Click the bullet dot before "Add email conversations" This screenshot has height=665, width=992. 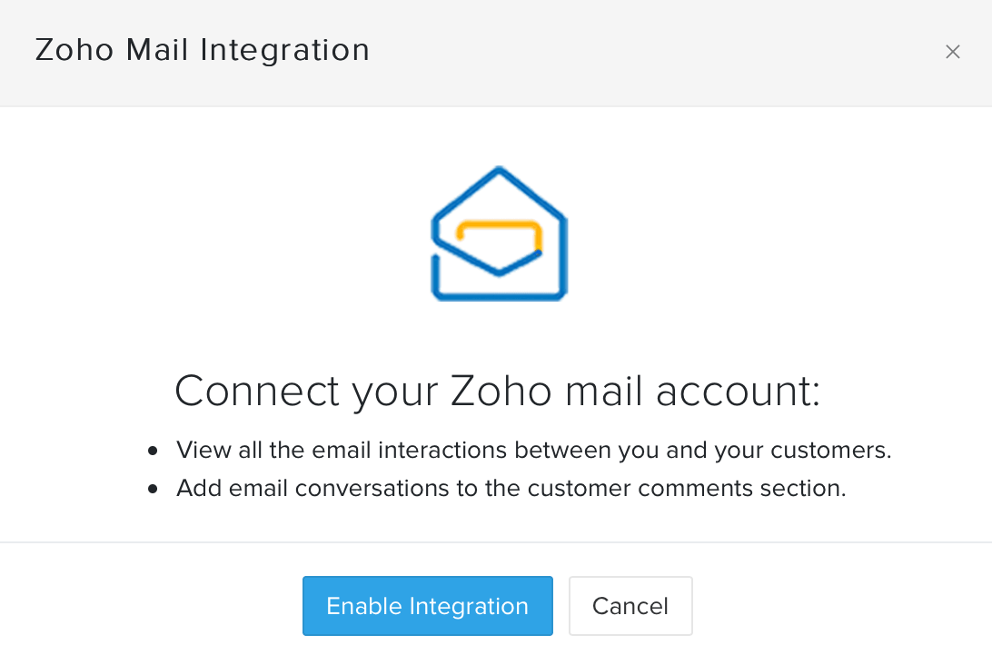(x=154, y=489)
